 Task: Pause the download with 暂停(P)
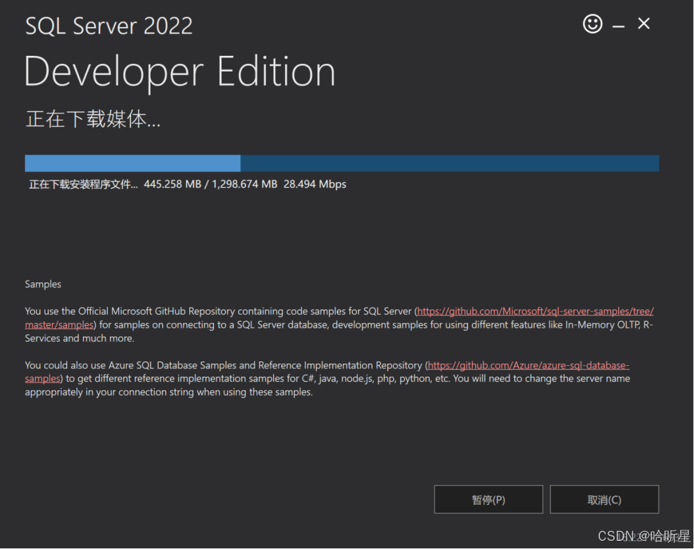[488, 499]
